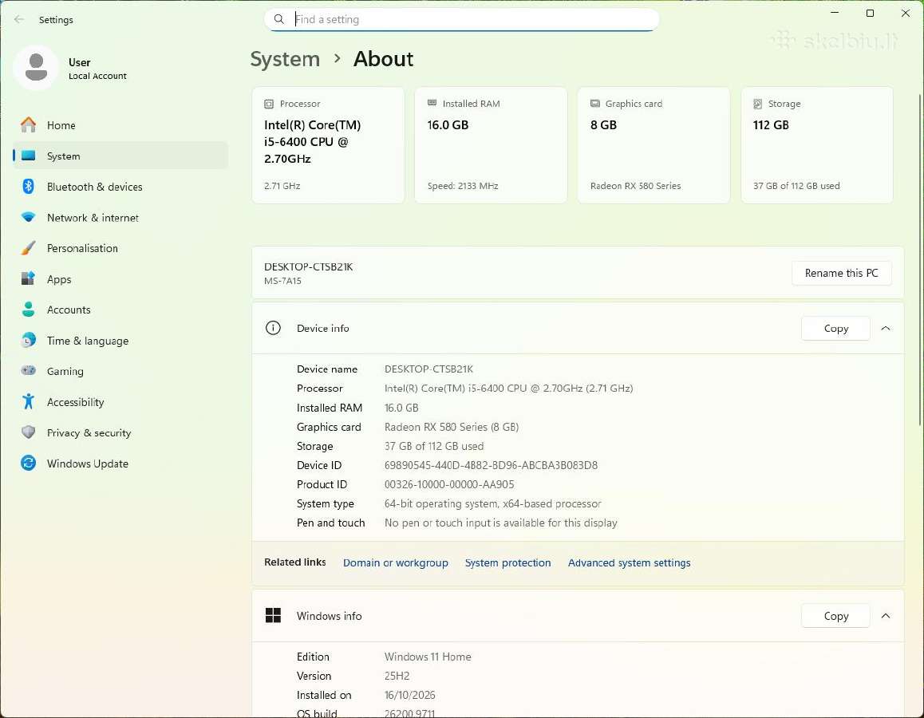Click the Windows logo beside Windows info
The width and height of the screenshot is (924, 718).
click(x=273, y=616)
